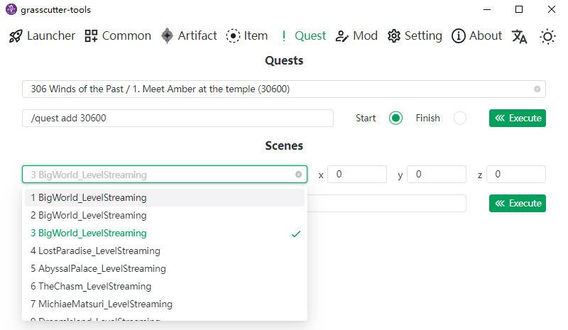Open the About tab
This screenshot has width=568, height=330.
476,36
